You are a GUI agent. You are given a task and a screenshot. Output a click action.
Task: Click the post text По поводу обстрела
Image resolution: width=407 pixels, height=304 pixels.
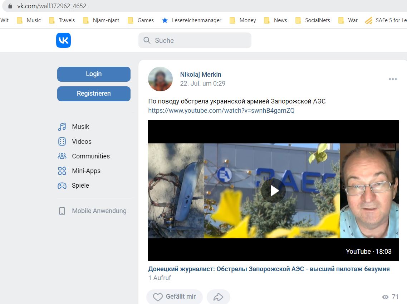click(237, 101)
